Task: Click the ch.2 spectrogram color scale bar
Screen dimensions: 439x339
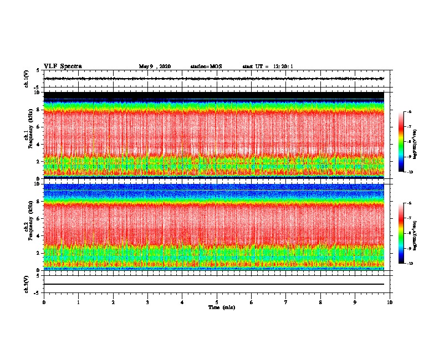Action: [x=401, y=233]
